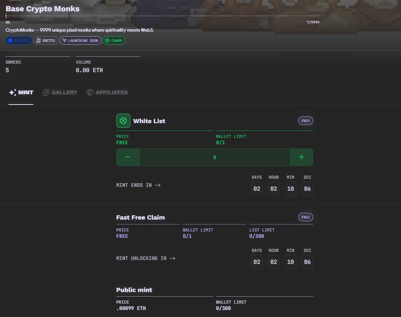The width and height of the screenshot is (401, 317).
Task: Click the FREE tag on White List
Action: click(x=306, y=121)
